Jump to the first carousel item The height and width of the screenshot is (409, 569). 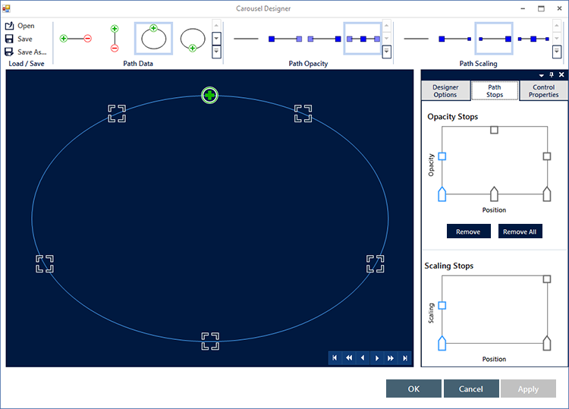point(335,357)
